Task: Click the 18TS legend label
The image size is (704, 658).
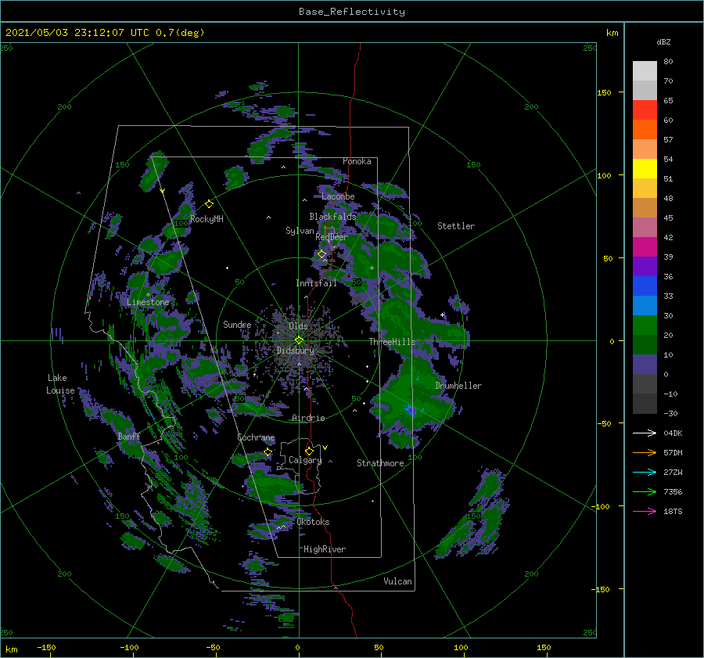Action: [x=673, y=511]
